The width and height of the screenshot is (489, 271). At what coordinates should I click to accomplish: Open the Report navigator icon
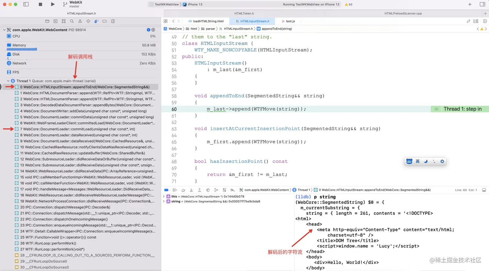click(113, 21)
